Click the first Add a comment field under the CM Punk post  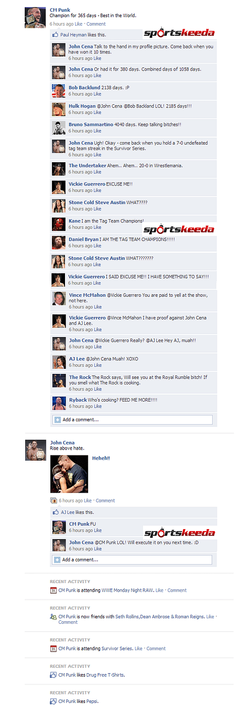click(x=132, y=419)
